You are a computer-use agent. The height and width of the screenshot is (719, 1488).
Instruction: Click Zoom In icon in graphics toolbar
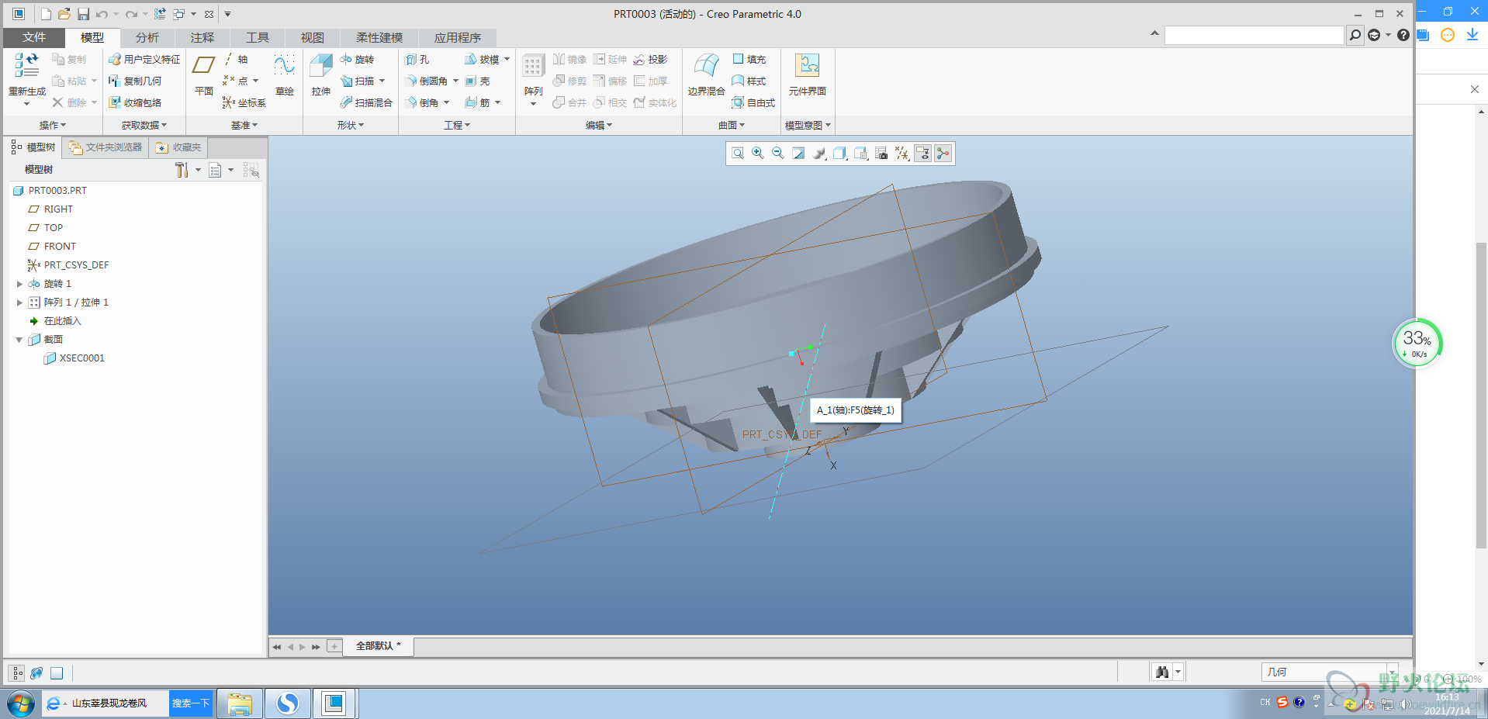coord(758,154)
